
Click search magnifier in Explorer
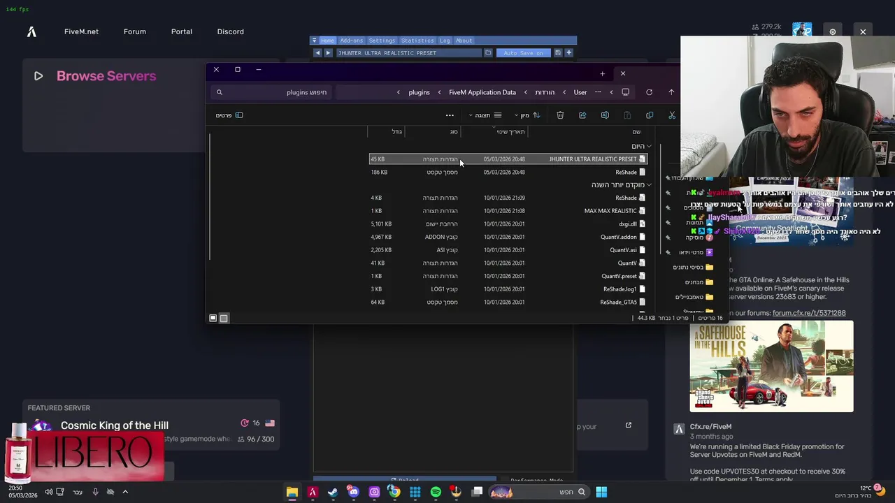click(x=219, y=92)
